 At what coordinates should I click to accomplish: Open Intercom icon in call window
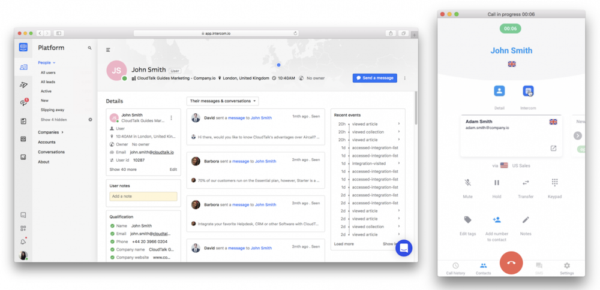[528, 91]
